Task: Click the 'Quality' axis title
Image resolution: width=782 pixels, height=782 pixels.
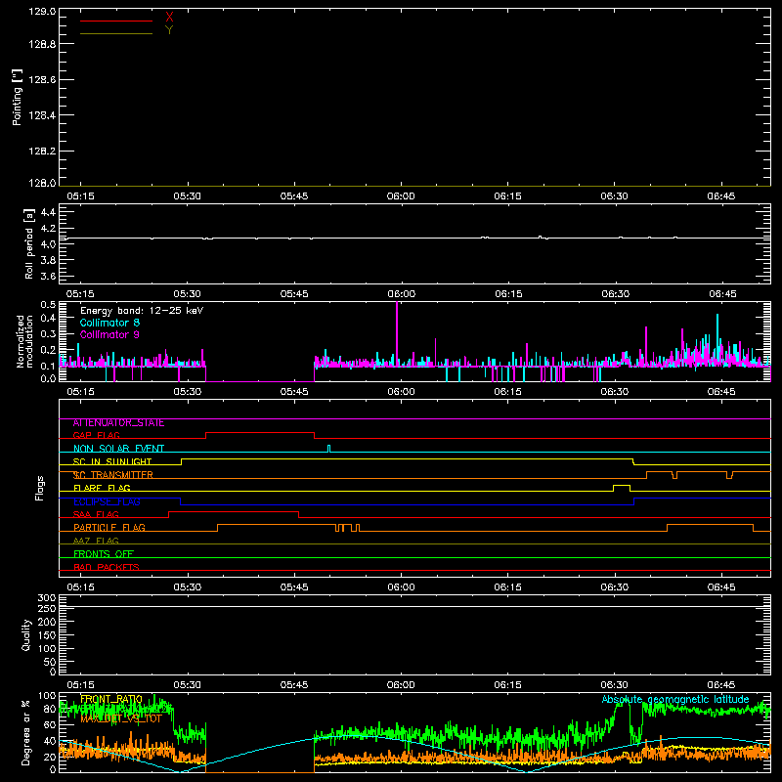Action: (26, 634)
